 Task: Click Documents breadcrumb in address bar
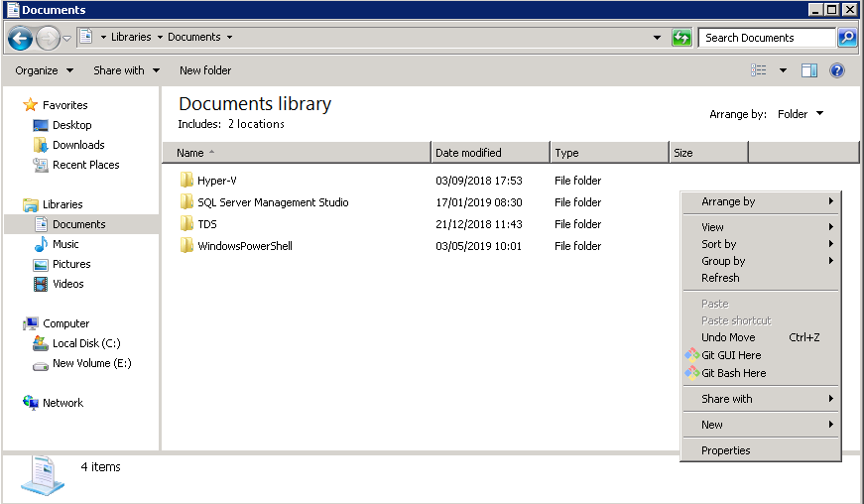coord(194,37)
